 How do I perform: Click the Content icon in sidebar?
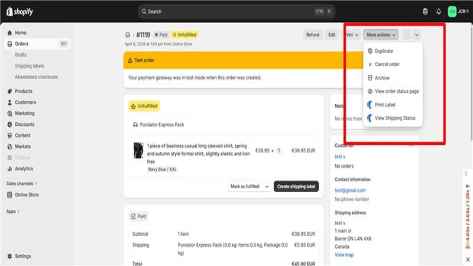tap(9, 135)
